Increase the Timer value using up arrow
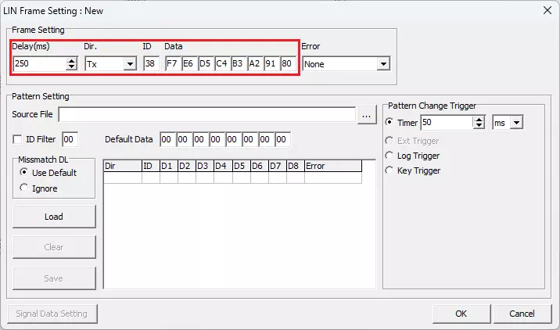This screenshot has width=560, height=330. click(x=479, y=120)
